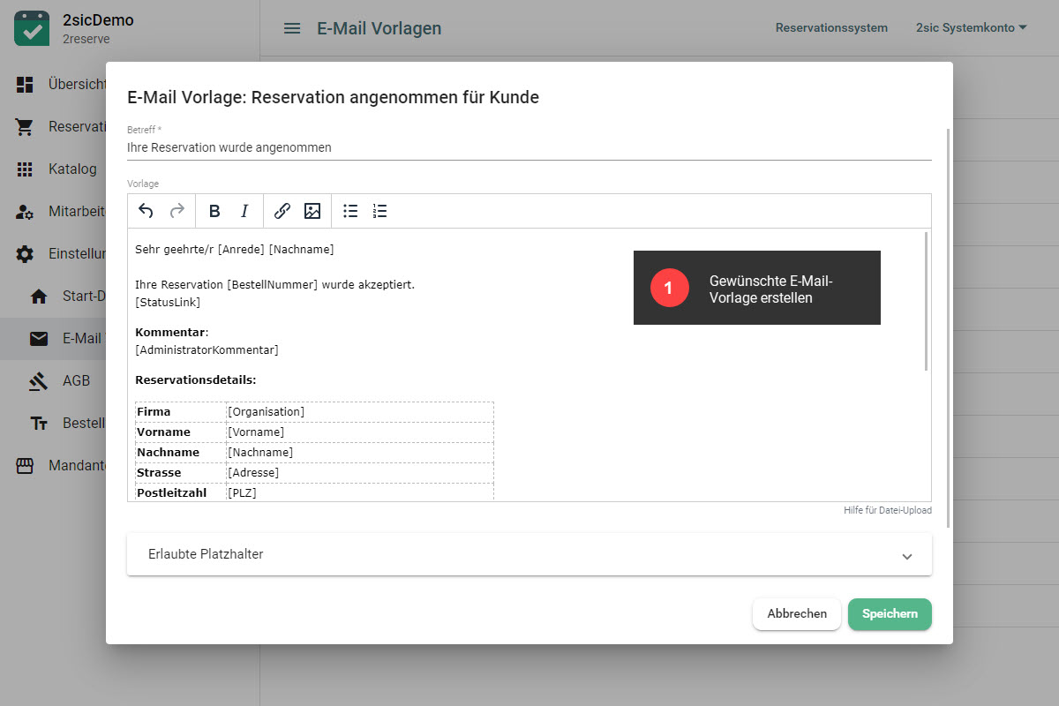Open the hamburger navigation menu

click(292, 28)
